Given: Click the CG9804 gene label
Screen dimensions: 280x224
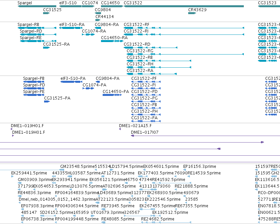Looking at the screenshot, I should point(103,10).
